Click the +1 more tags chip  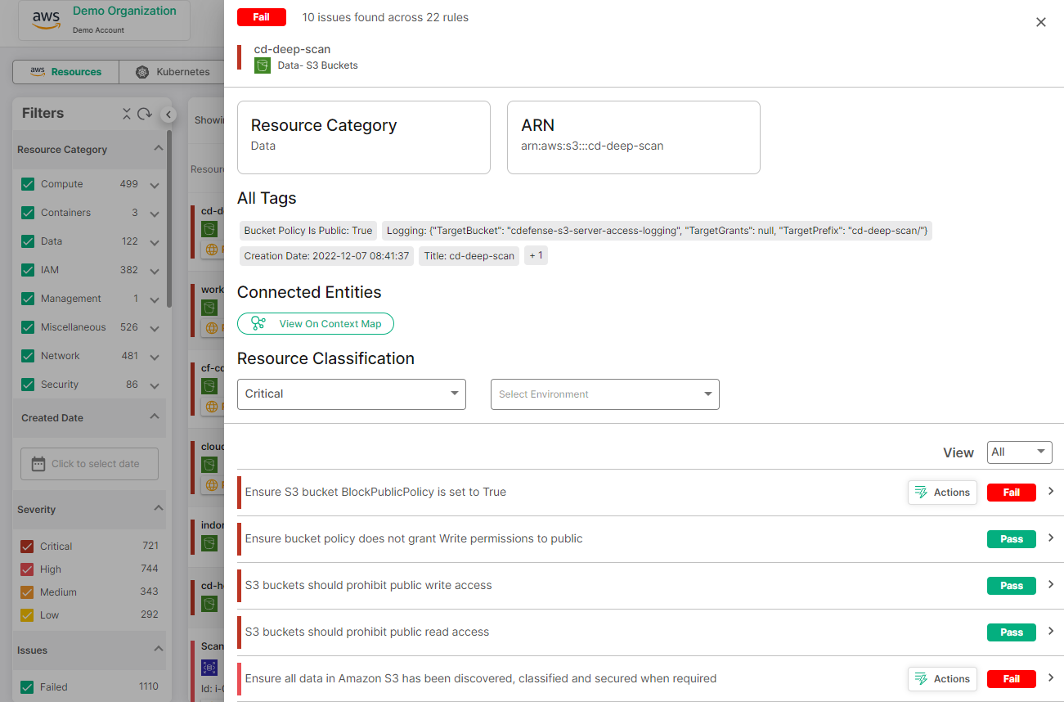pyautogui.click(x=536, y=255)
